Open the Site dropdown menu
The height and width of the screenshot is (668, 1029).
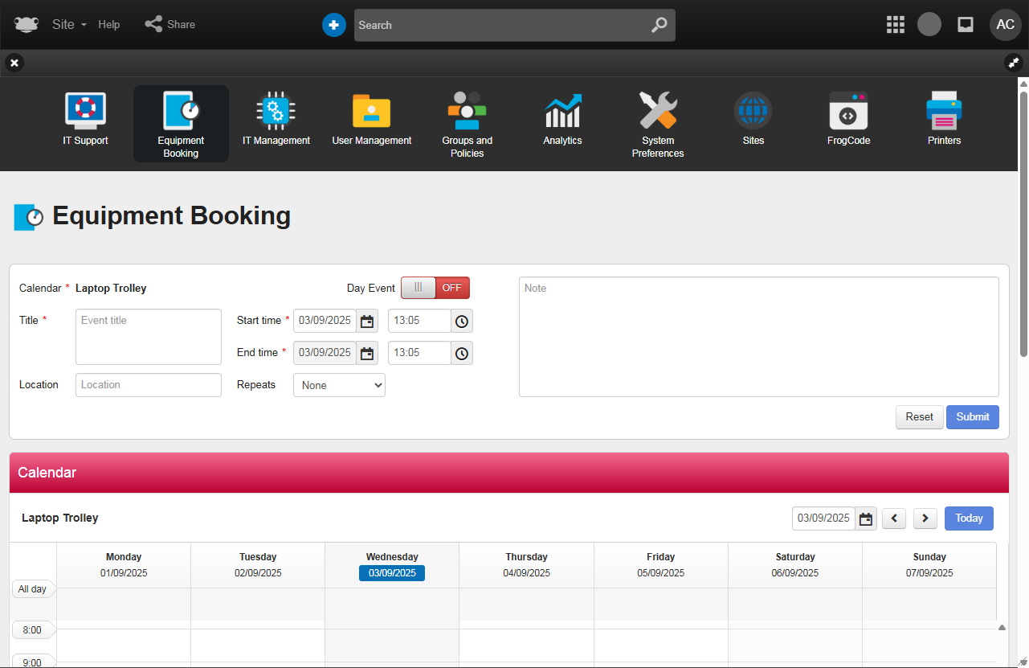(x=69, y=25)
